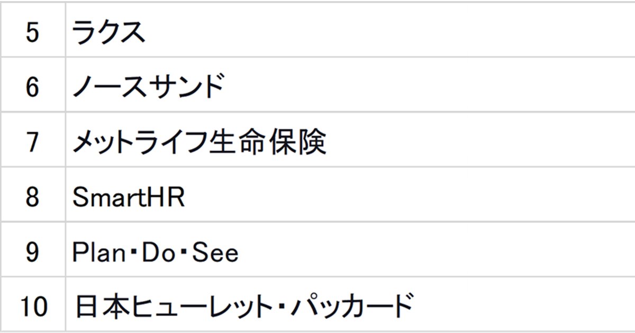Image resolution: width=635 pixels, height=333 pixels.
Task: Click the rank number 6 cell
Action: 32,87
